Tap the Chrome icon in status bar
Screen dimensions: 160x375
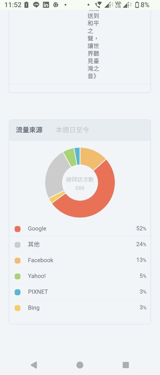56,5
